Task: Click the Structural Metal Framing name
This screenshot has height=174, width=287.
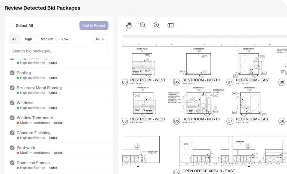Action: (39, 88)
